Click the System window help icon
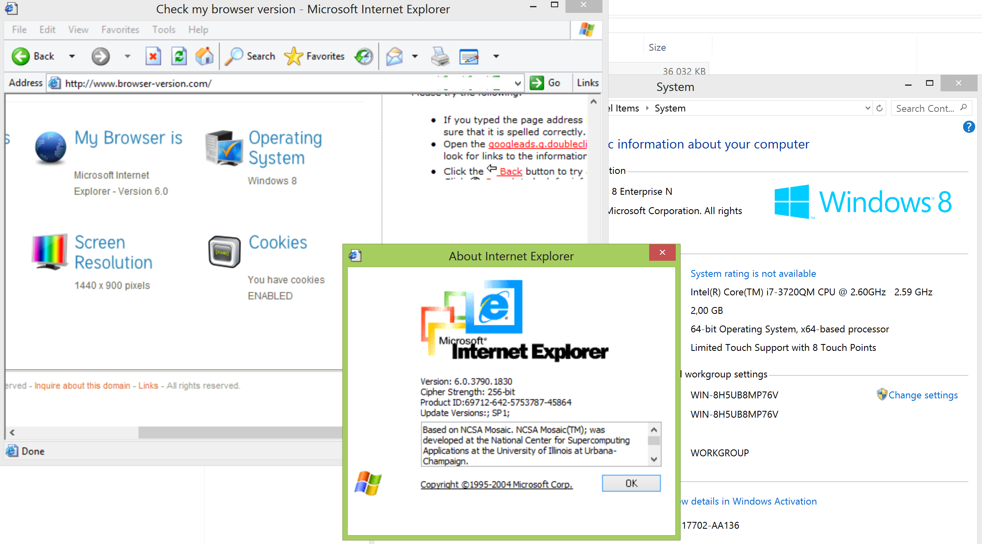The height and width of the screenshot is (544, 982). (969, 127)
